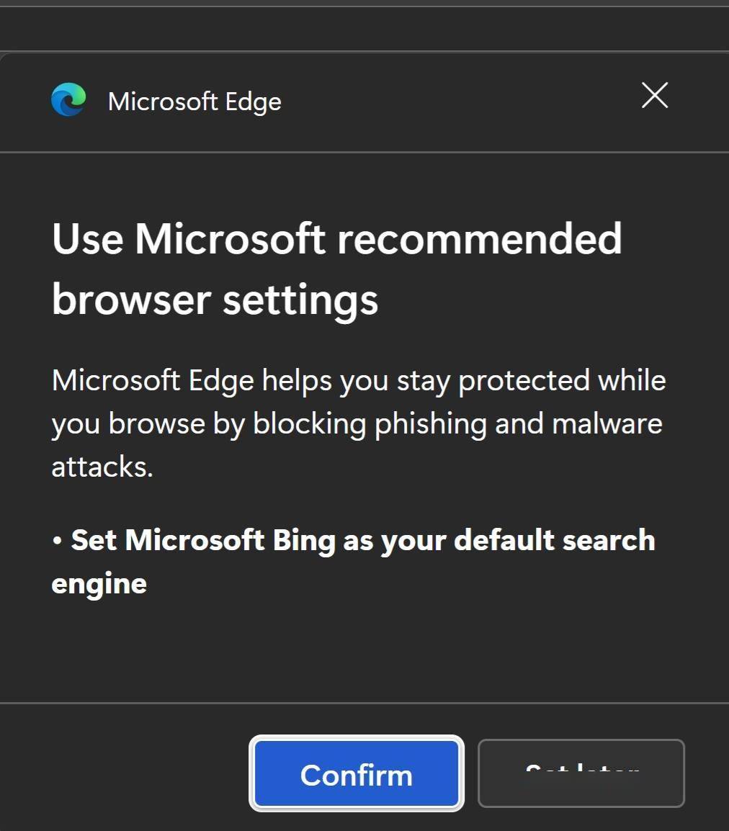Click the words "default search" in the bullet
The height and width of the screenshot is (831, 729).
(555, 540)
